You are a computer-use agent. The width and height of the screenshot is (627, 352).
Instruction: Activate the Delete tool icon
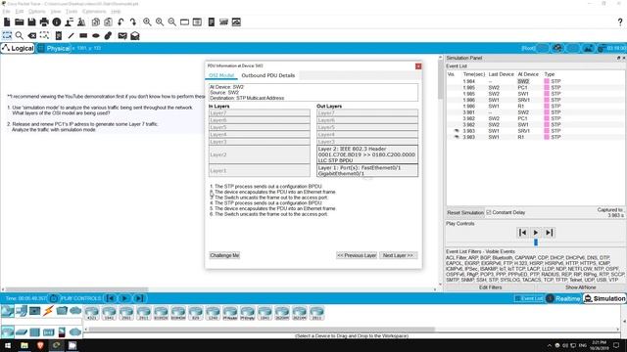coord(32,35)
